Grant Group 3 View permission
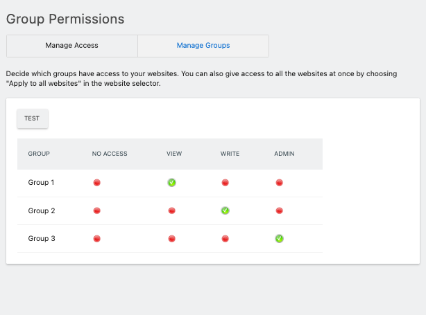The height and width of the screenshot is (315, 426). pos(171,239)
